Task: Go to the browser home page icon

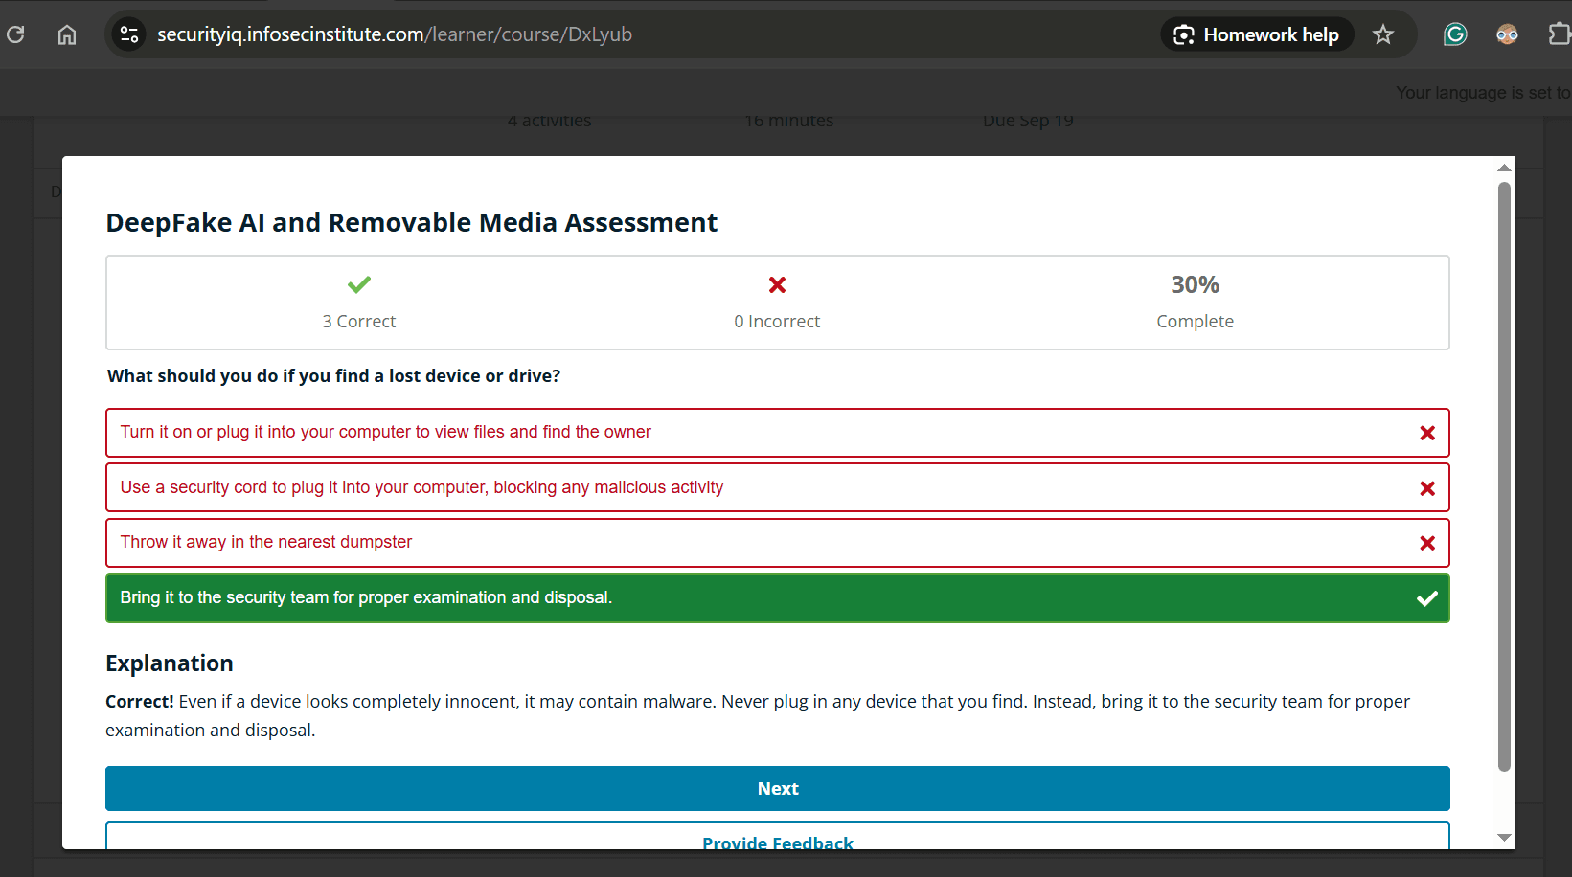Action: tap(67, 34)
